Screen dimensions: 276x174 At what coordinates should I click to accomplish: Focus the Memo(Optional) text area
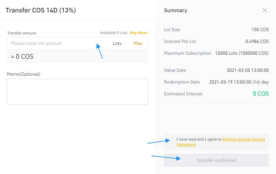pos(78,92)
